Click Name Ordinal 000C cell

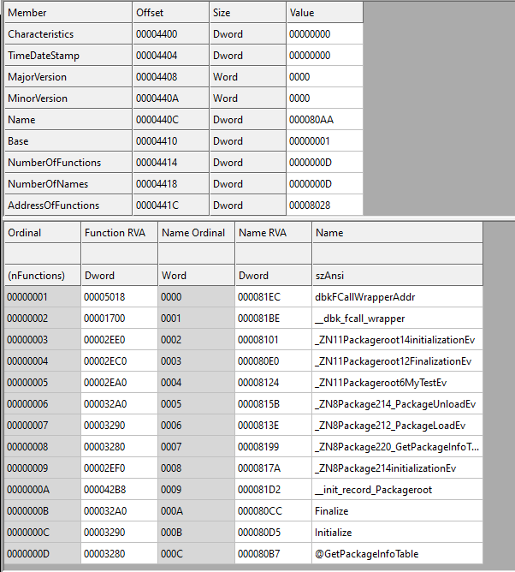click(197, 554)
